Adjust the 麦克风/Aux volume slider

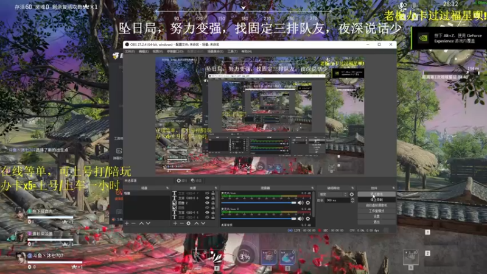point(259,203)
